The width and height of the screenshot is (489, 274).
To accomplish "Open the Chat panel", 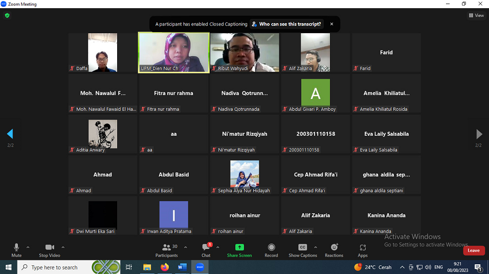I will [x=206, y=250].
